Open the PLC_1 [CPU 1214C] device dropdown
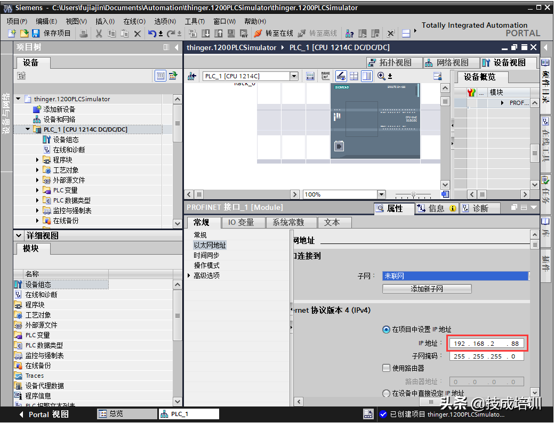 coord(294,76)
